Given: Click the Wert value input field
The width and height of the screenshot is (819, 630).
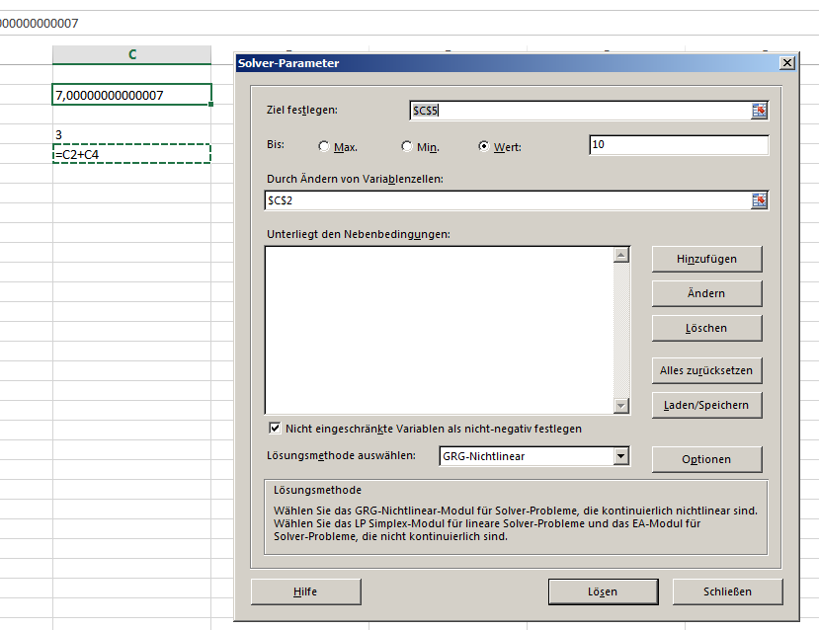Looking at the screenshot, I should pos(678,145).
